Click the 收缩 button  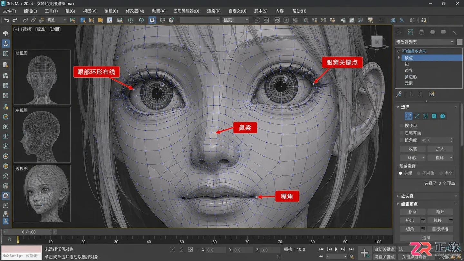click(x=412, y=149)
